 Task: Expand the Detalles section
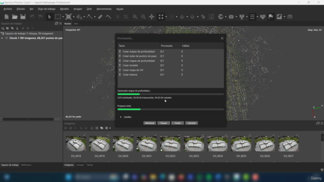[x=121, y=117]
